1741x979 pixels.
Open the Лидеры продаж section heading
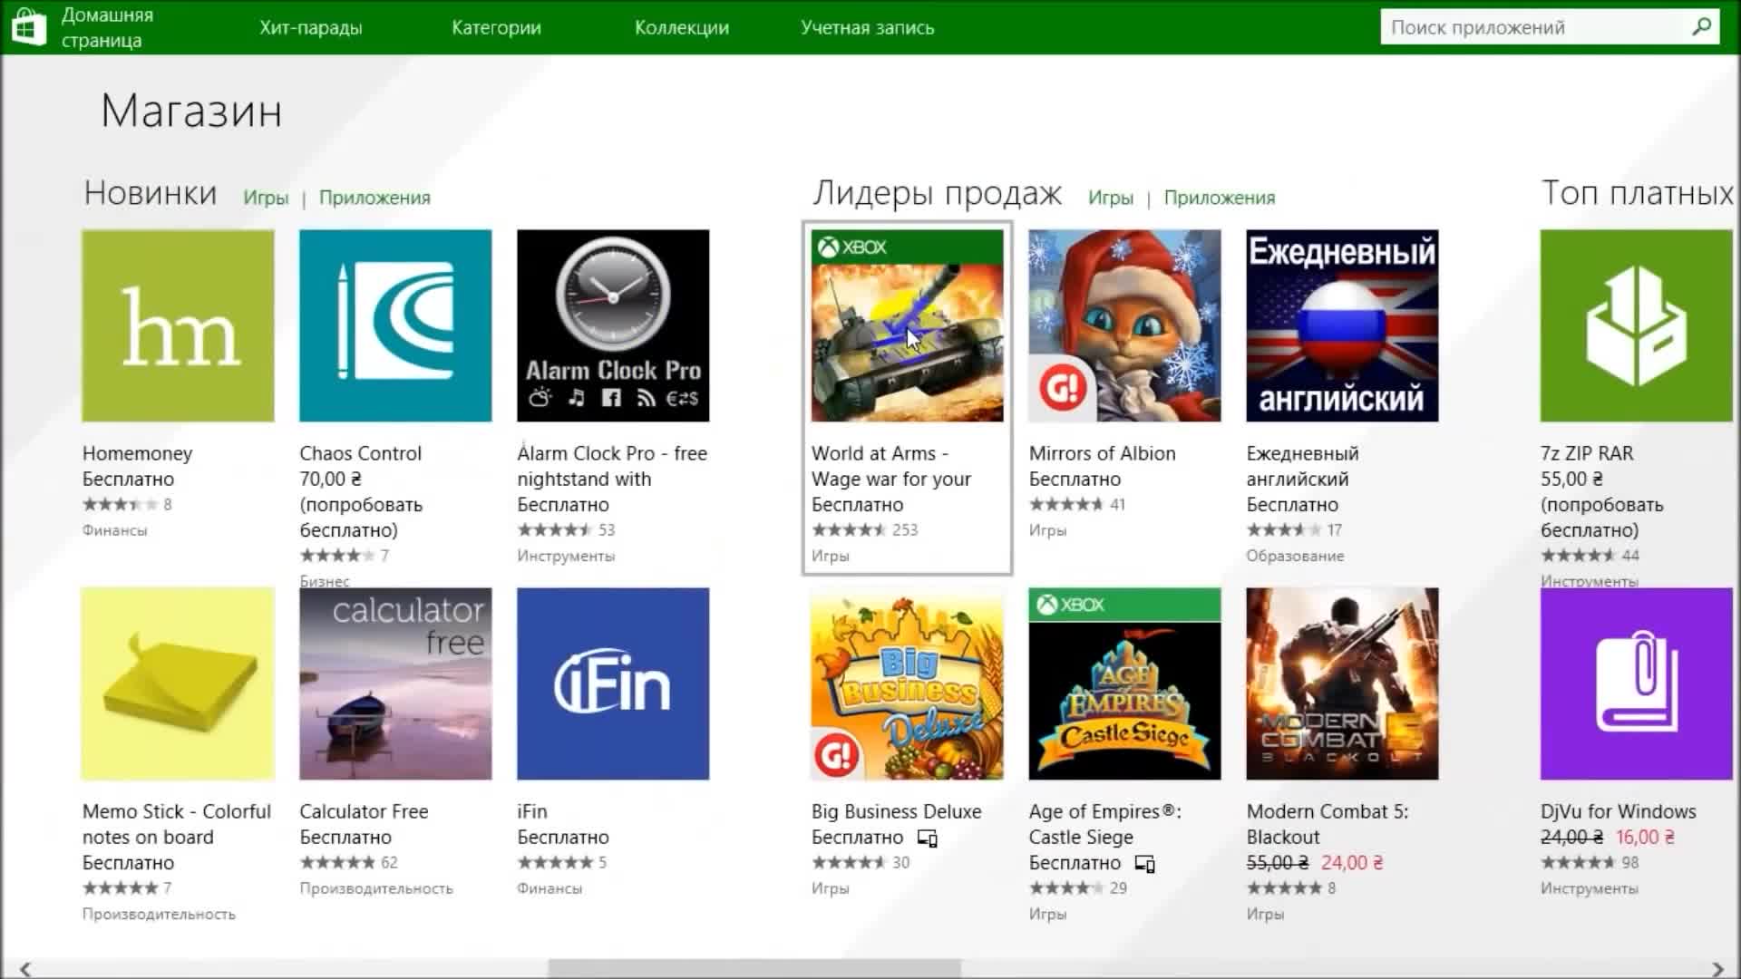[x=937, y=193]
